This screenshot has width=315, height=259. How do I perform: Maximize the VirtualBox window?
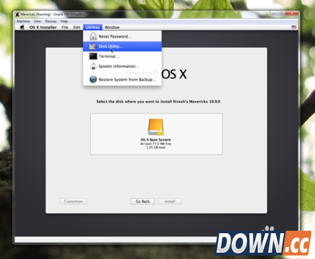[282, 13]
